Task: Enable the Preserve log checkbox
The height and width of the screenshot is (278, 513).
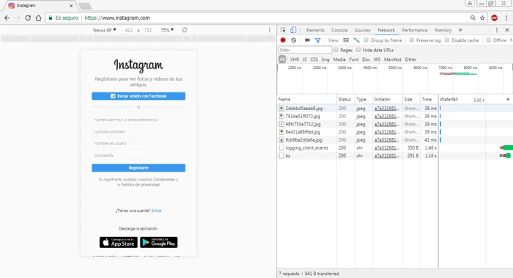Action: click(412, 40)
